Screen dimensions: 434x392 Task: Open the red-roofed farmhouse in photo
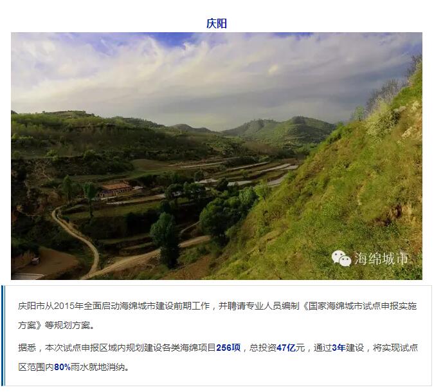116,189
